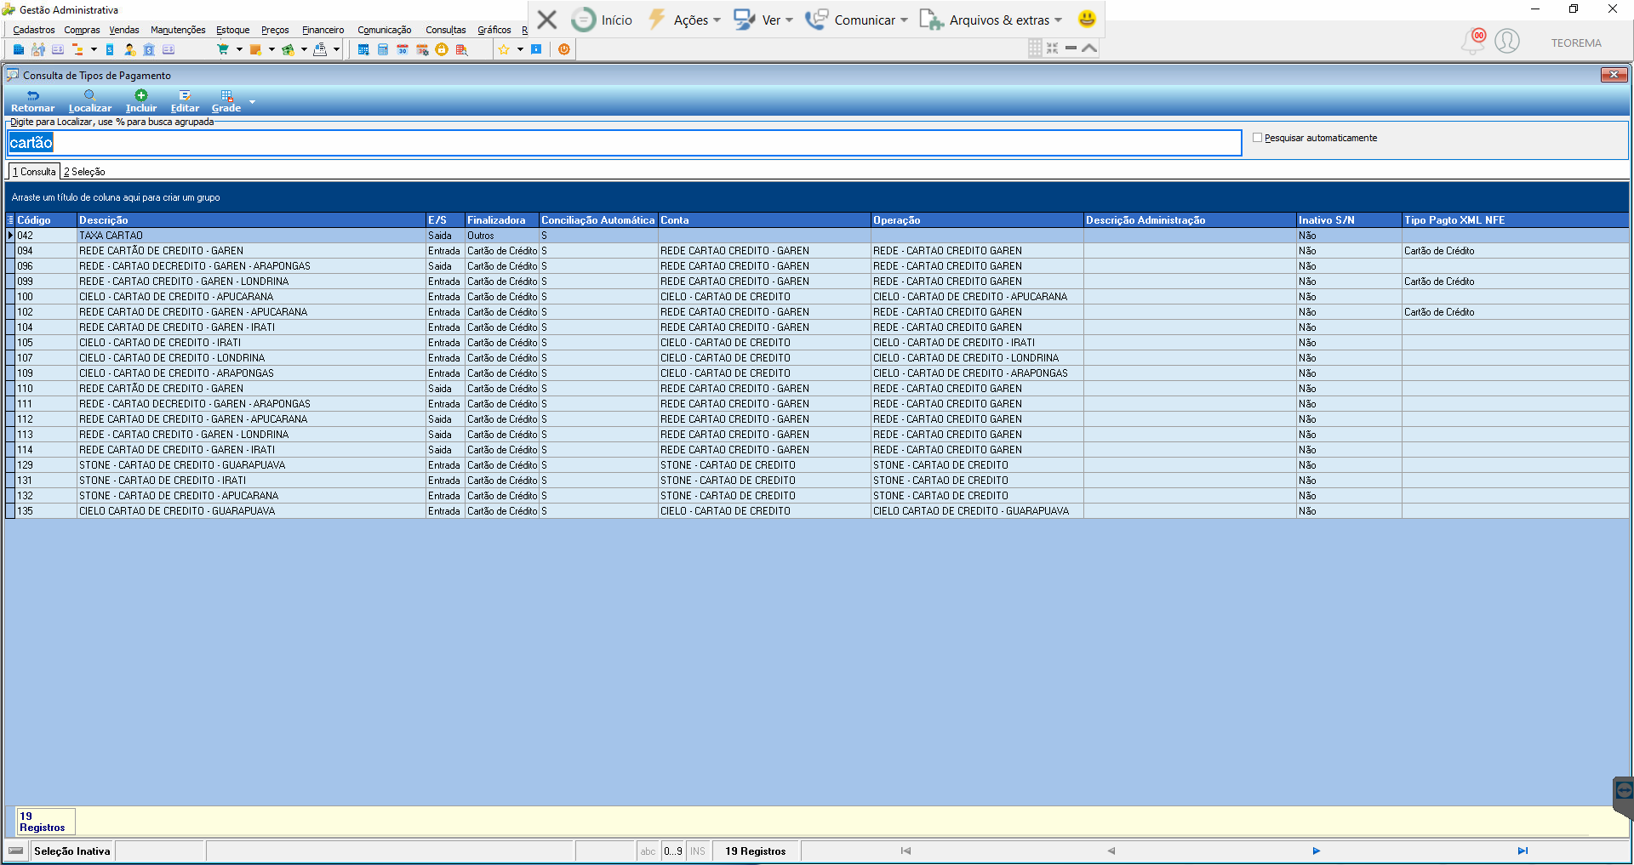This screenshot has width=1634, height=865.
Task: Click the up chevron in floating toolbar
Action: 1089,48
